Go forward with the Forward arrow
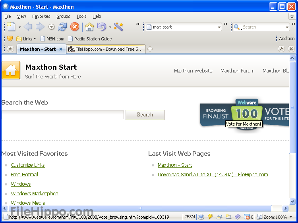 click(40, 27)
